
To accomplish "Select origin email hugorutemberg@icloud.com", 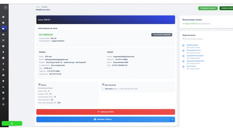I will (123, 56).
